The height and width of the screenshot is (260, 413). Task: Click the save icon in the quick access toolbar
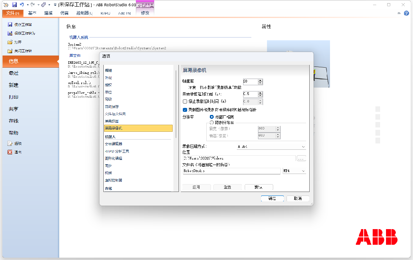pos(14,5)
